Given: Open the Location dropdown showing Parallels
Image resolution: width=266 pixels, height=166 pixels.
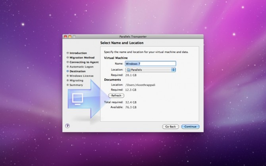Looking at the screenshot, I should (150, 69).
